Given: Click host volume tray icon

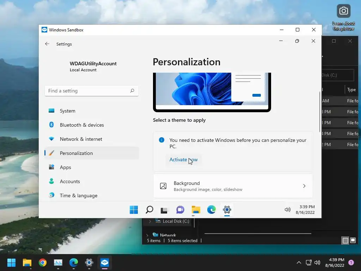Looking at the screenshot, I should click(317, 263).
